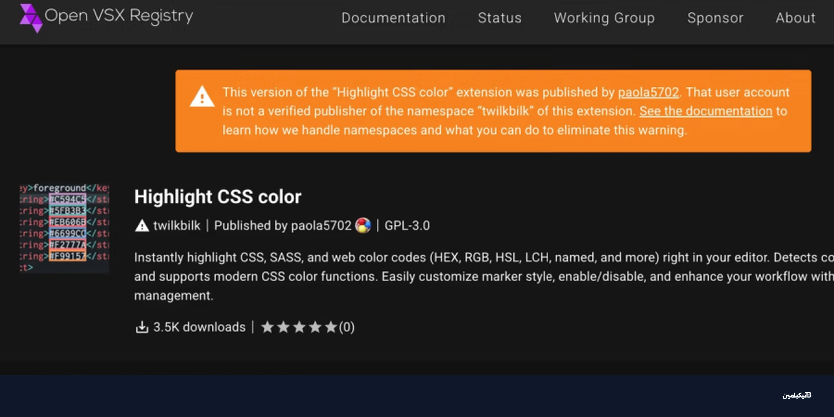834x417 pixels.
Task: Click the twilkbilk namespace link
Action: pos(177,226)
